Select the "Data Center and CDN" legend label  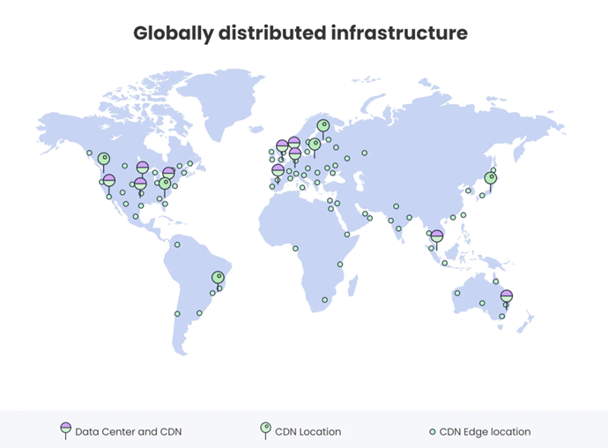(x=129, y=432)
